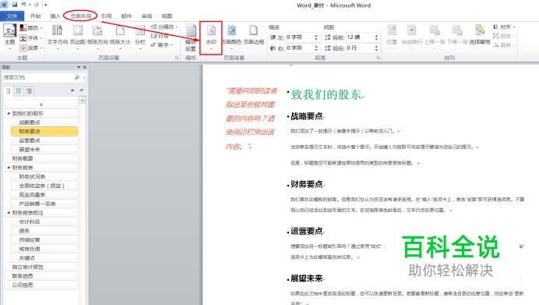The width and height of the screenshot is (539, 305).
Task: Click the 页边距 (Margins) icon
Action: pyautogui.click(x=78, y=30)
